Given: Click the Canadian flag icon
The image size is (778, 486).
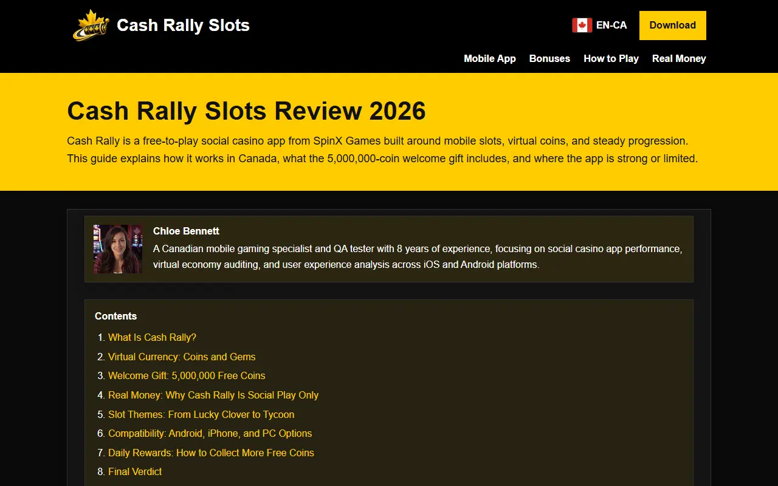Looking at the screenshot, I should pos(582,26).
